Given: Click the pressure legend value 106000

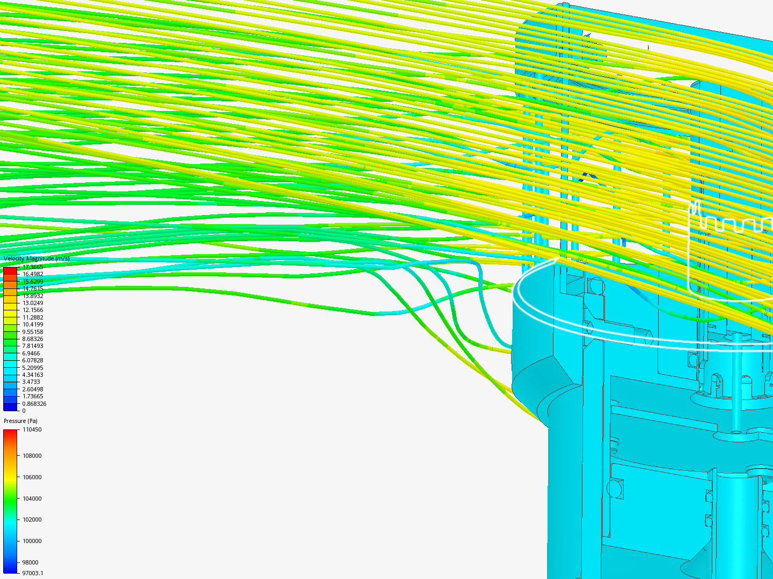Looking at the screenshot, I should pyautogui.click(x=32, y=477).
